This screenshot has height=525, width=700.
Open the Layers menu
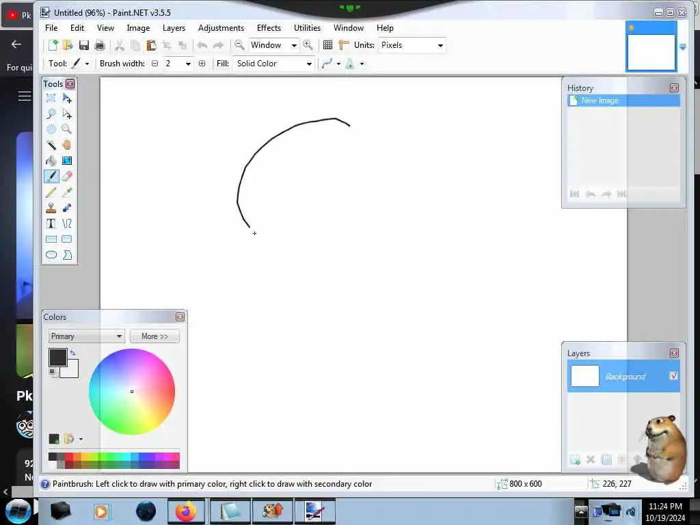pyautogui.click(x=174, y=27)
